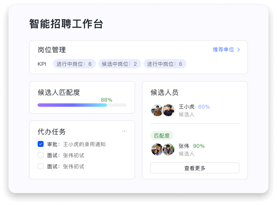Click 张伟's second avatar photo
The width and height of the screenshot is (277, 205).
[x=168, y=149]
